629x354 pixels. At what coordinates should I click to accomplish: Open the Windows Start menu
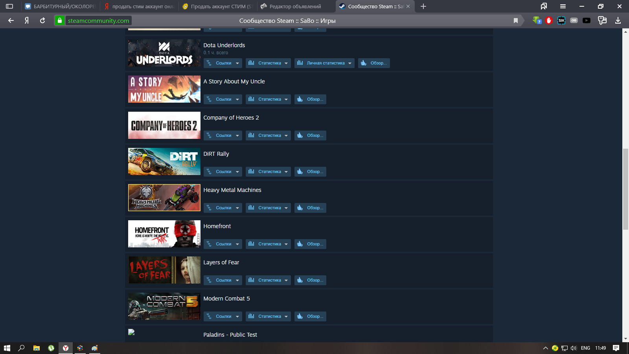tap(7, 348)
